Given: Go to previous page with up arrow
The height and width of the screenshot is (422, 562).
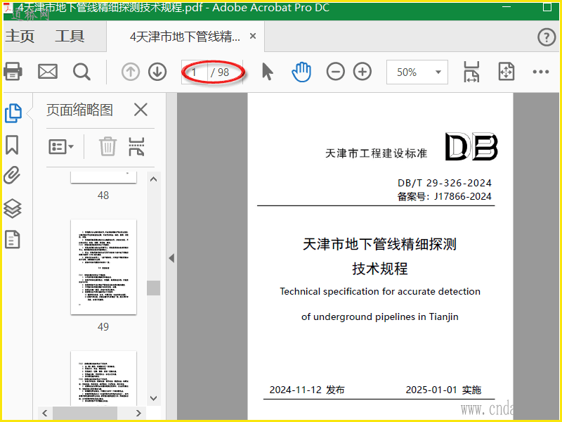Looking at the screenshot, I should coord(131,72).
